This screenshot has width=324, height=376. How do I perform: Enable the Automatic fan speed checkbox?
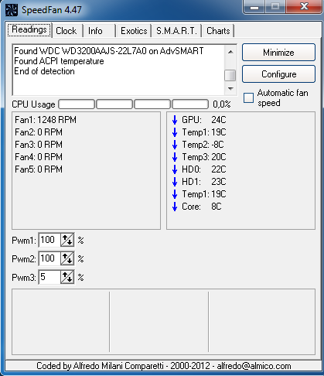point(248,98)
